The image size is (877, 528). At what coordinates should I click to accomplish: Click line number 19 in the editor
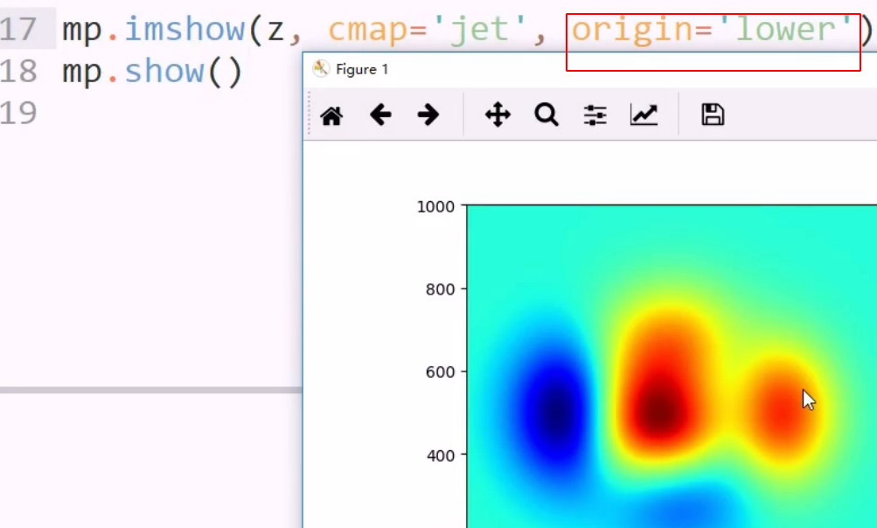tap(18, 114)
